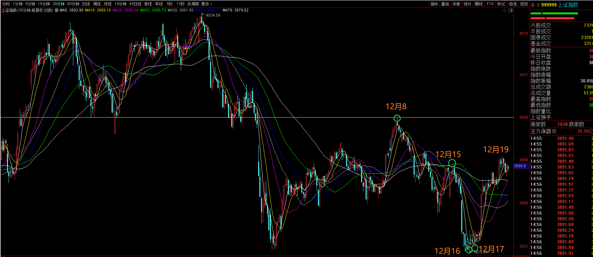Click the list icon beside code 999999

538,5
